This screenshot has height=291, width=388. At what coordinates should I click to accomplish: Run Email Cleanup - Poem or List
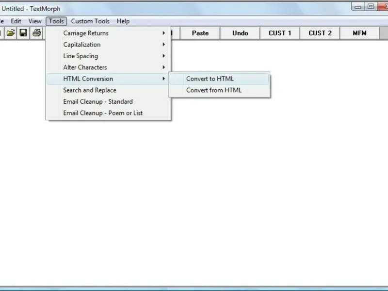[x=108, y=113]
